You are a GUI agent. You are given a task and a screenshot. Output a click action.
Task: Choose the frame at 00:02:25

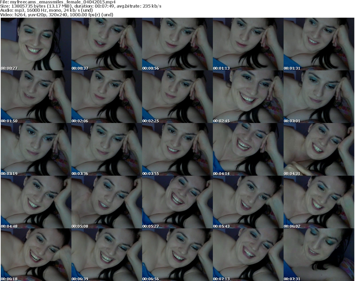coord(177,97)
